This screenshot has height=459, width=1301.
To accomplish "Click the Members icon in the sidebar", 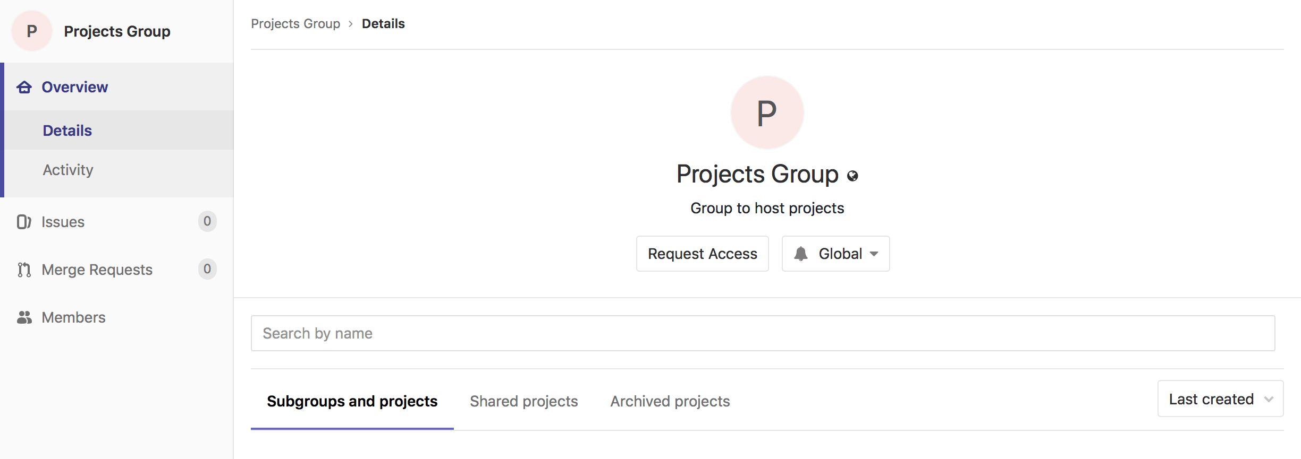I will tap(24, 317).
